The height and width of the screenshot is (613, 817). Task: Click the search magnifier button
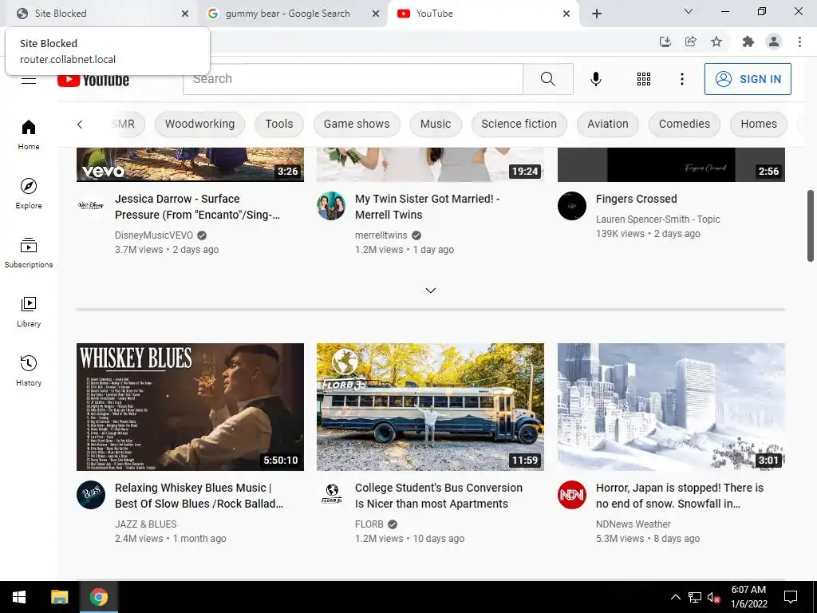pyautogui.click(x=547, y=79)
